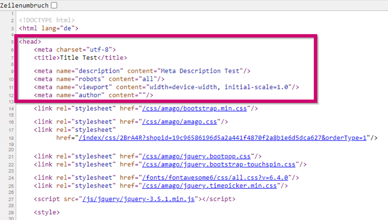Click the <!DOCTYPE html> line
The width and height of the screenshot is (388, 220).
pyautogui.click(x=47, y=20)
